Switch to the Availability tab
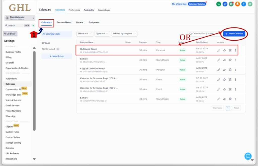This screenshot has width=258, height=166. (x=89, y=10)
